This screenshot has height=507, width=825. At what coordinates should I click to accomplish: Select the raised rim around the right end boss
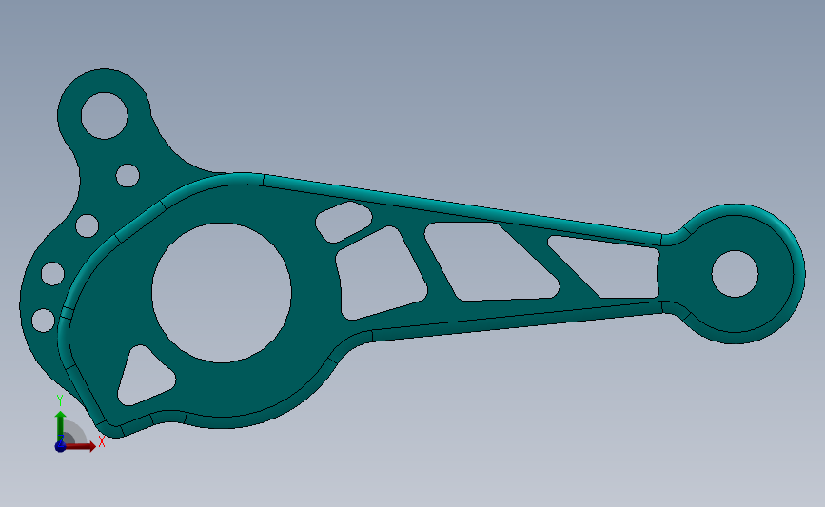point(798,274)
